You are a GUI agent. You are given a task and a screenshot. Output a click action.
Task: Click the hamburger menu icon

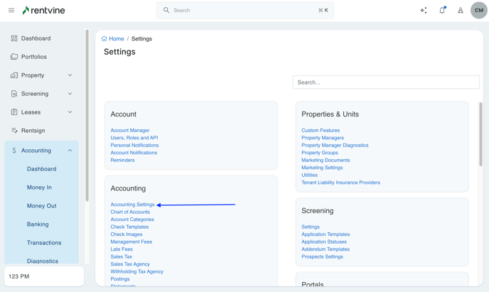[11, 11]
